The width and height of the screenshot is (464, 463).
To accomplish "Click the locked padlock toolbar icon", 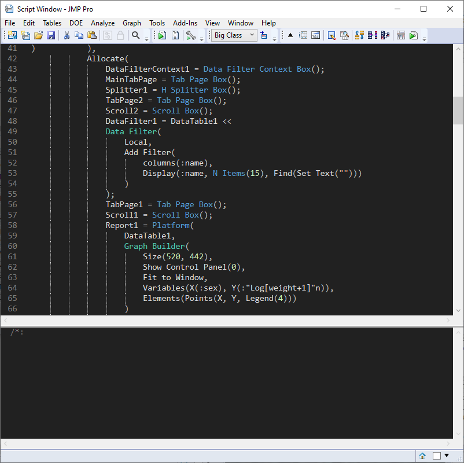I will (120, 35).
